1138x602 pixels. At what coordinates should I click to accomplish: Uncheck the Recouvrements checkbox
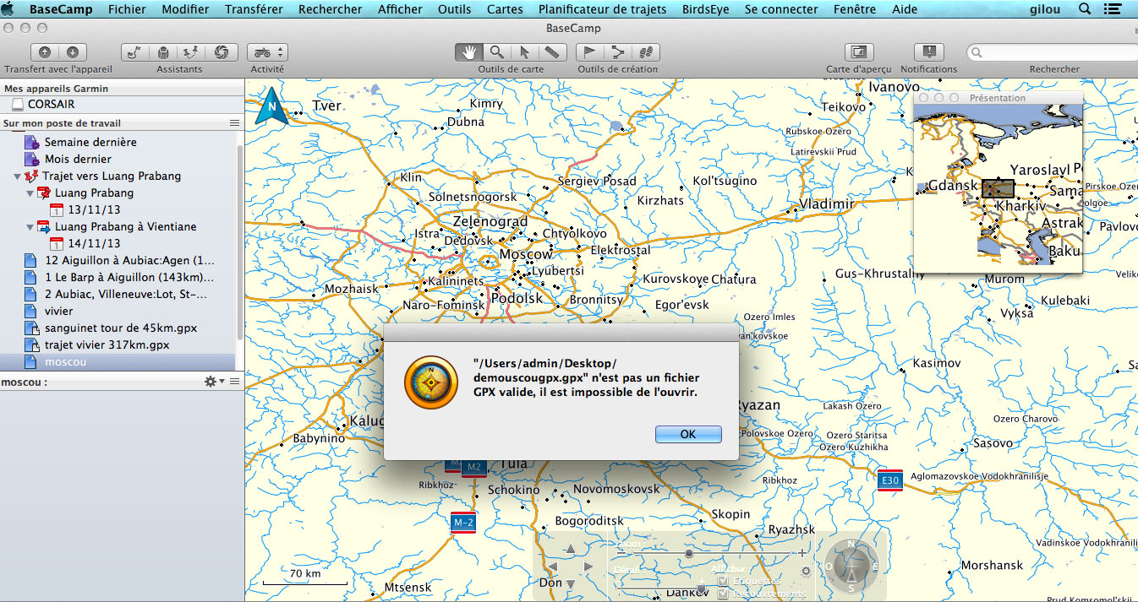[x=723, y=594]
